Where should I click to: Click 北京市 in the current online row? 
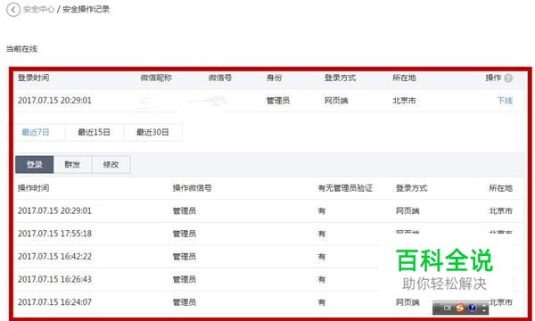404,101
